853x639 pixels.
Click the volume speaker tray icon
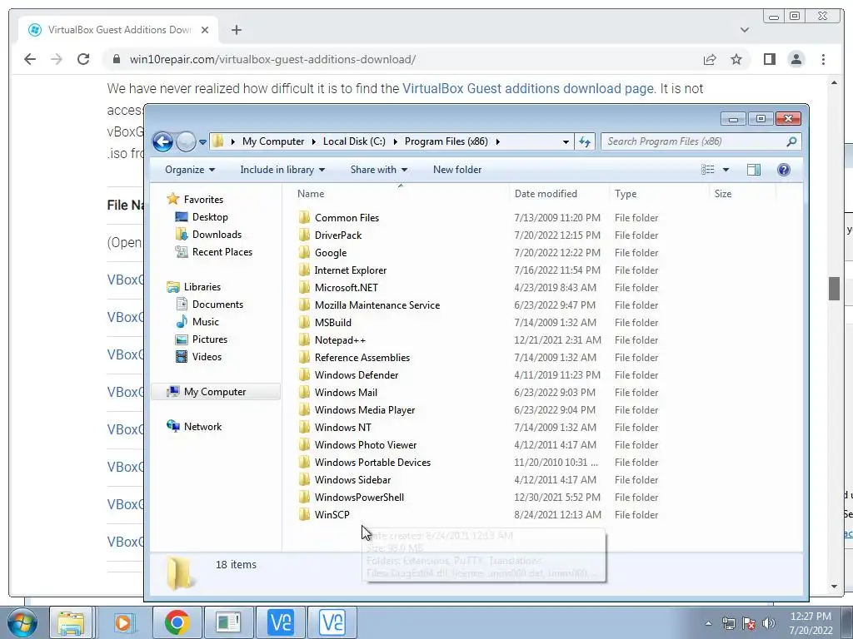pos(769,622)
